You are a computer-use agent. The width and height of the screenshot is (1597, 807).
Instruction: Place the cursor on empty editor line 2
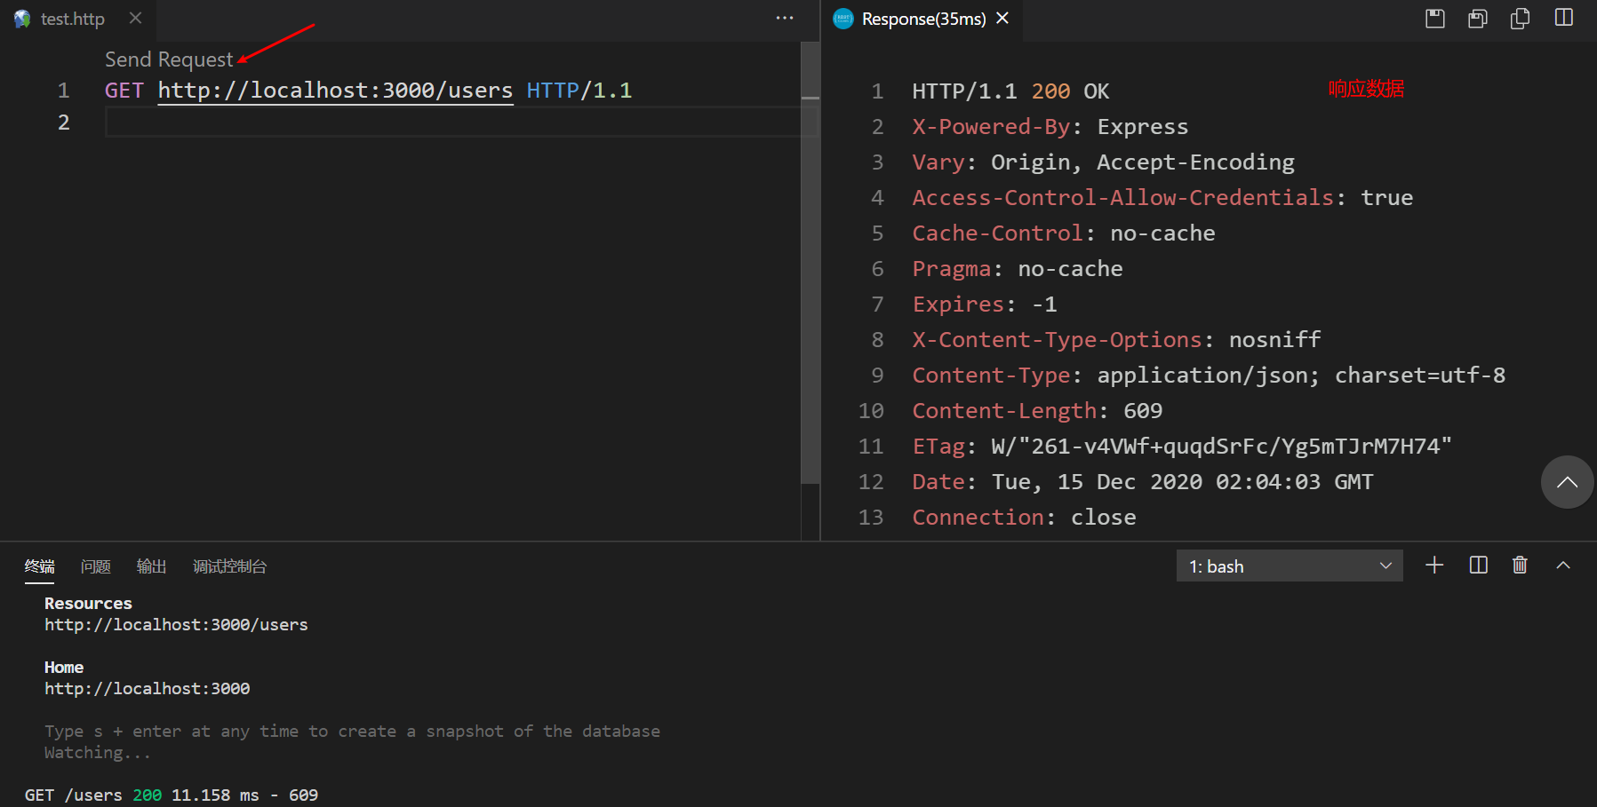[453, 123]
